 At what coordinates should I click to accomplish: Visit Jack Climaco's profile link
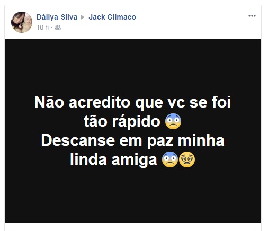(x=112, y=17)
